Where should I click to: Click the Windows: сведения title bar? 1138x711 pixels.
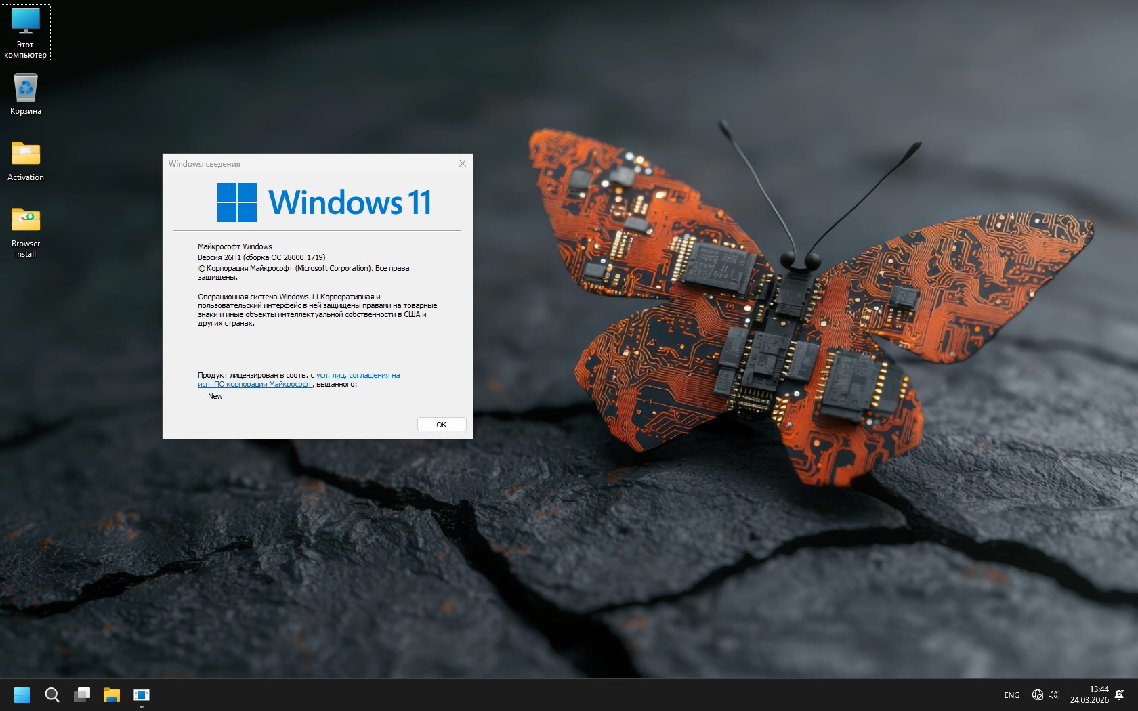[305, 163]
